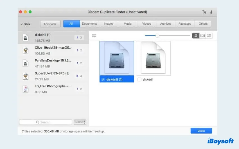Select the unchecked diskdrill thumbnail preview
Viewport: 239px width, 149px height.
[x=153, y=58]
